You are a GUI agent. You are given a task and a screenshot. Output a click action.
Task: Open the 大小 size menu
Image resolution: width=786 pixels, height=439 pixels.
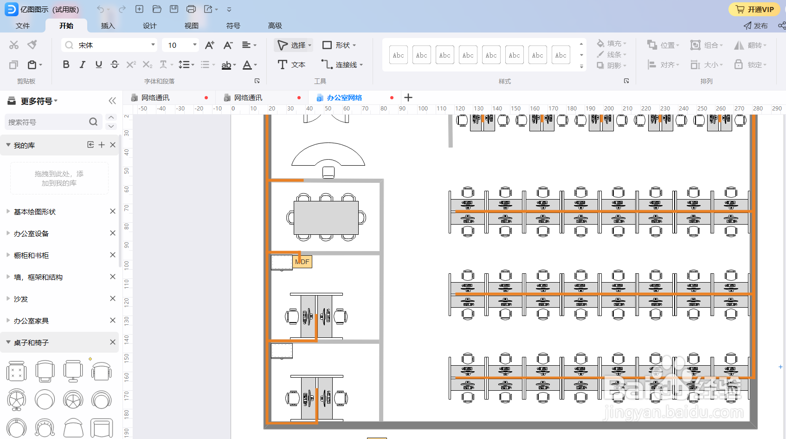[707, 65]
